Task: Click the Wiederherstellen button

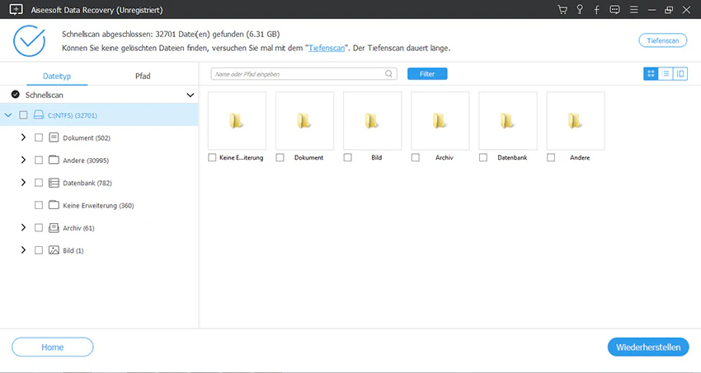Action: coord(648,347)
